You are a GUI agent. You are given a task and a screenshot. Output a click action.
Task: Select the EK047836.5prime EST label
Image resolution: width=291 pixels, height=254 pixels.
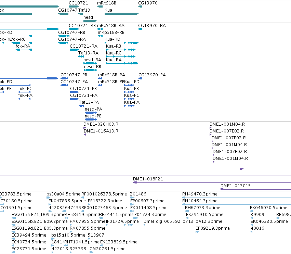point(67,201)
